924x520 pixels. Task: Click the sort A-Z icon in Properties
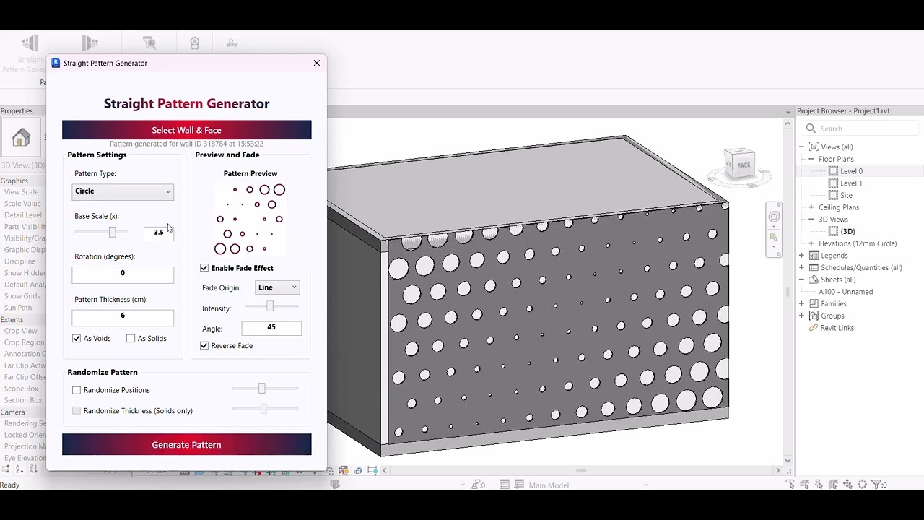[19, 469]
